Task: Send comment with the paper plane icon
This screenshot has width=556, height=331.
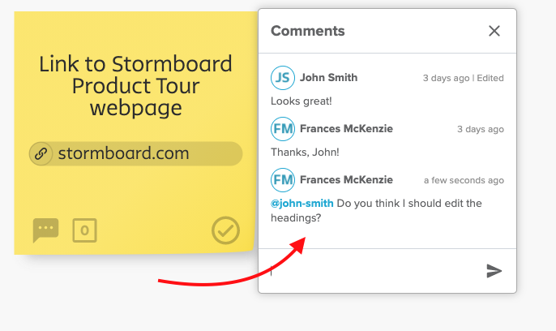Action: tap(494, 271)
